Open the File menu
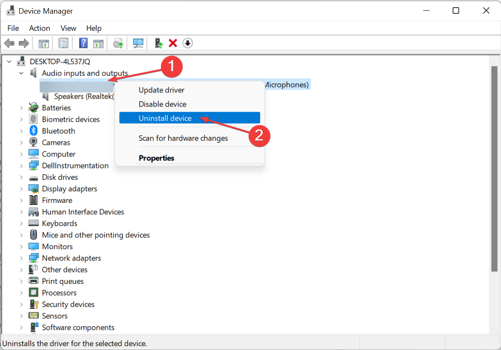501x350 pixels. click(13, 28)
